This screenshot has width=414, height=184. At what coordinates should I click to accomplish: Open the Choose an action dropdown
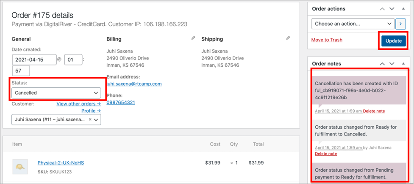(353, 24)
